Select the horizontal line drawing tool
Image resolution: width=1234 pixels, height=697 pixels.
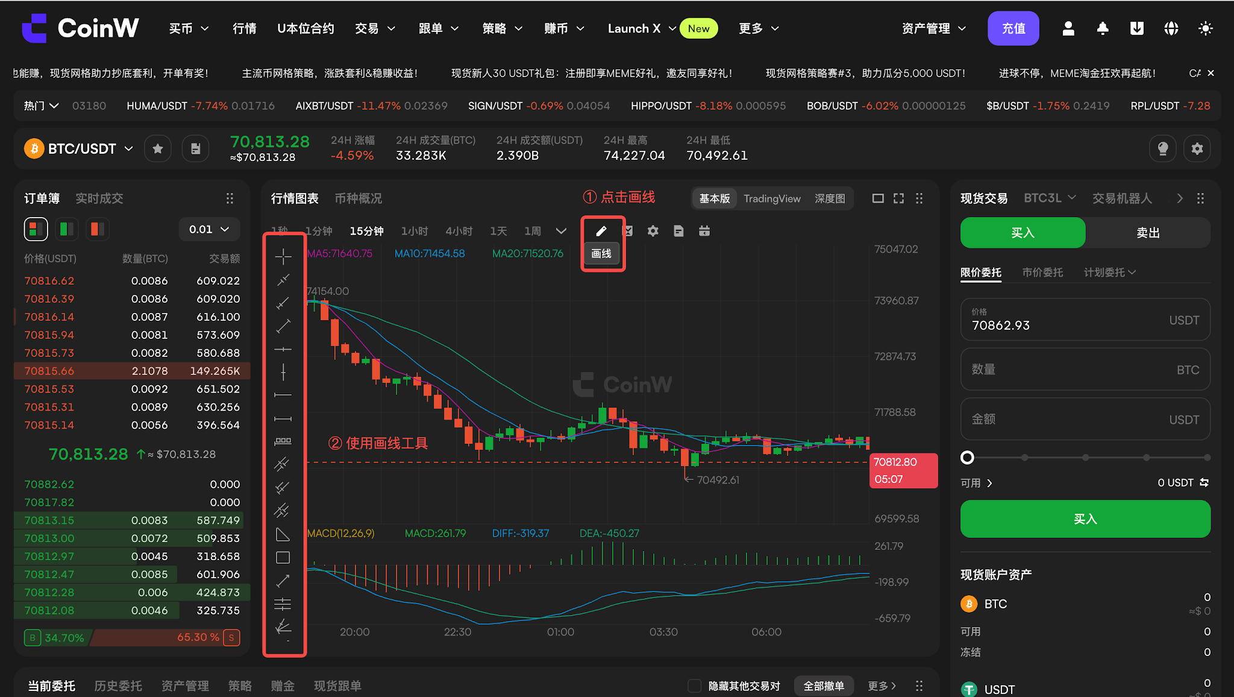pos(283,349)
